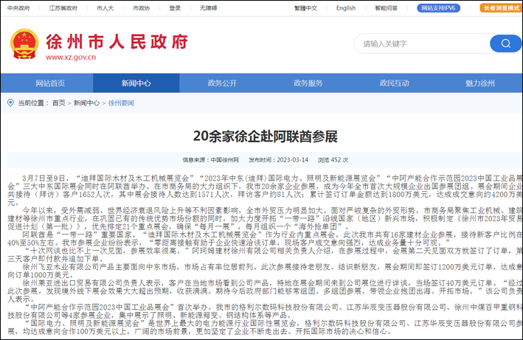Click the paragraph starting 3月7日至9日
This screenshot has height=340, width=523.
click(265, 190)
